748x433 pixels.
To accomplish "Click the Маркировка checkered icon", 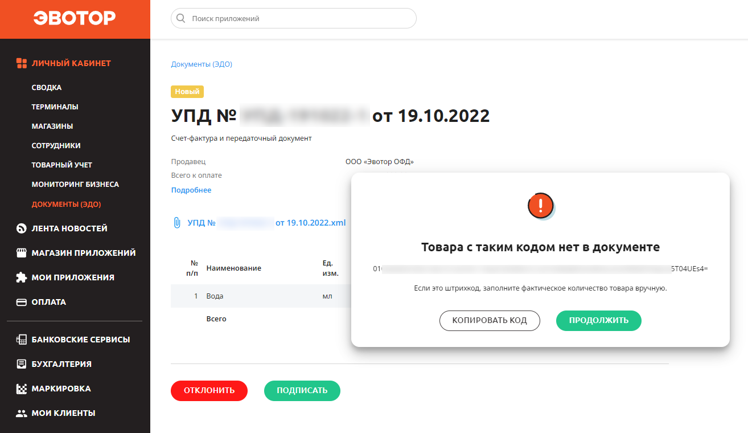I will (x=22, y=389).
